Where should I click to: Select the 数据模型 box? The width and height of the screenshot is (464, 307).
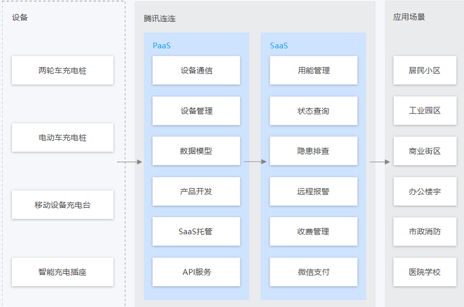[196, 151]
